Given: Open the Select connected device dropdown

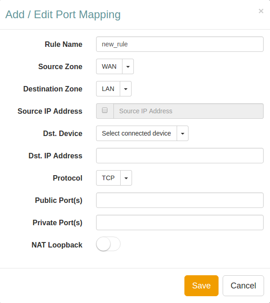Looking at the screenshot, I should tap(137, 133).
